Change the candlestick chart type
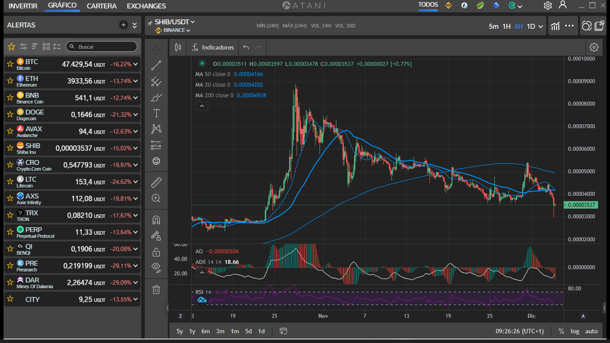 coord(178,47)
